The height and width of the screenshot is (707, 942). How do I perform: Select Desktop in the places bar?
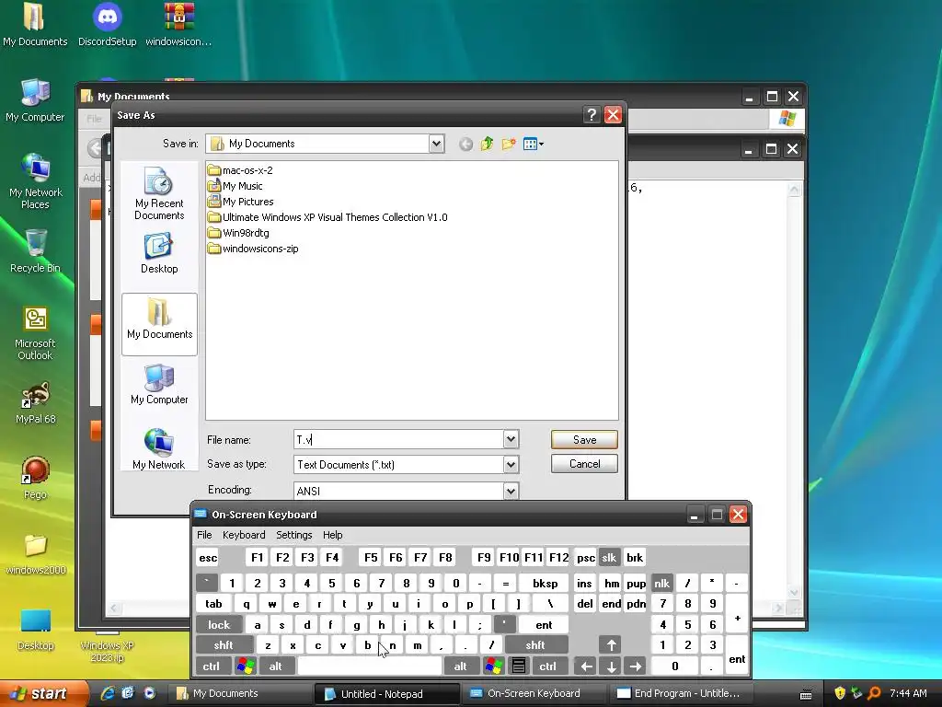coord(159,253)
